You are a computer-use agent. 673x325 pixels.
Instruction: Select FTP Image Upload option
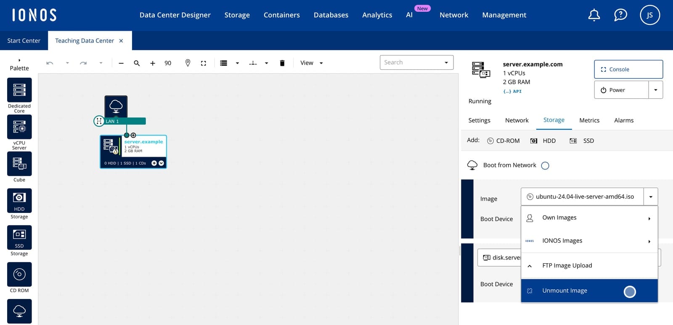589,266
